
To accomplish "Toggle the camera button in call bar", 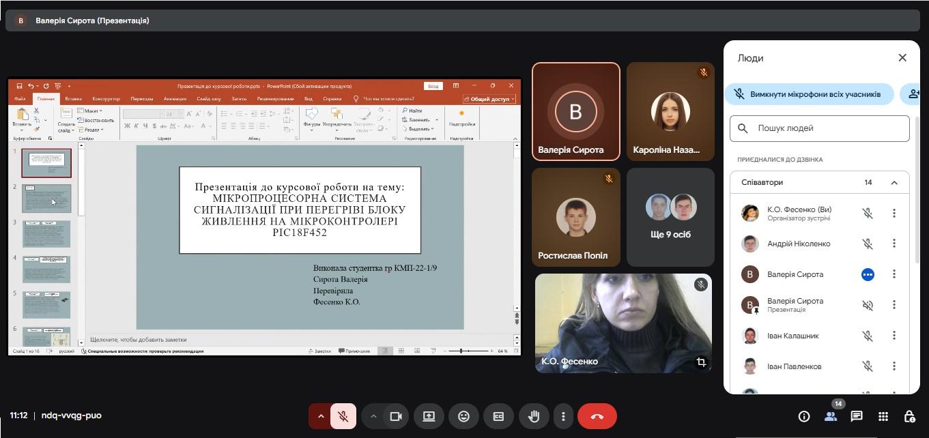I will 395,416.
